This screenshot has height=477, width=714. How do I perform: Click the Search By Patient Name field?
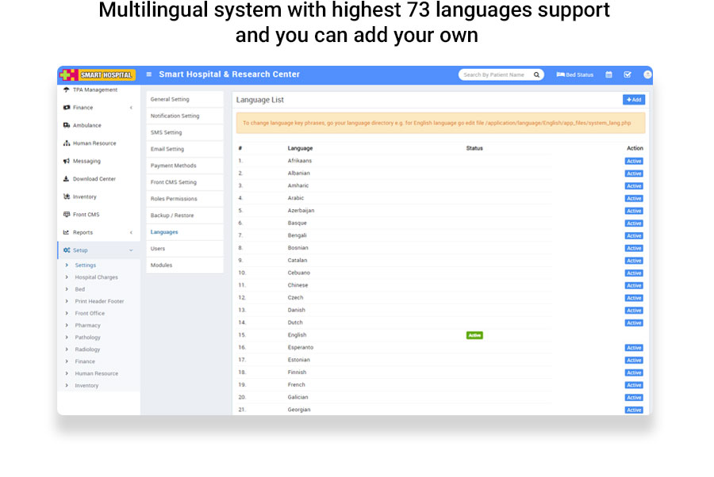[x=493, y=75]
